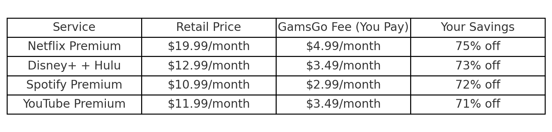Click the Netflix Premium service cell
This screenshot has height=132, width=552.
pyautogui.click(x=74, y=47)
